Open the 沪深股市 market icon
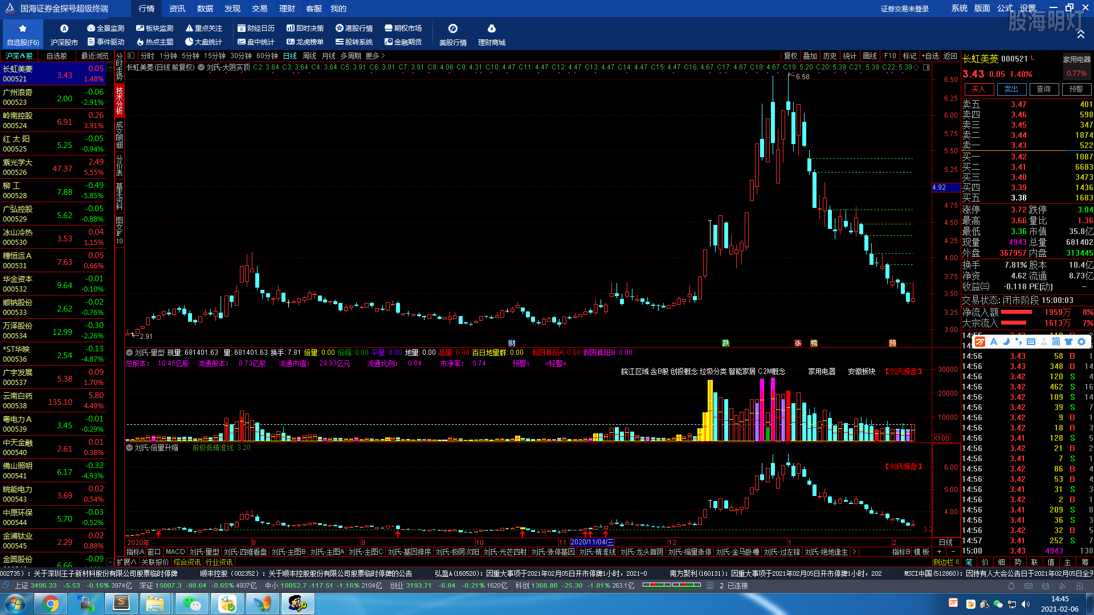The width and height of the screenshot is (1094, 615). 64,34
